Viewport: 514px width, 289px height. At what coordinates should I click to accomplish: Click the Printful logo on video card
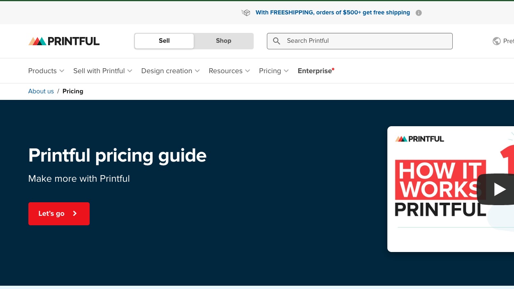tap(419, 139)
